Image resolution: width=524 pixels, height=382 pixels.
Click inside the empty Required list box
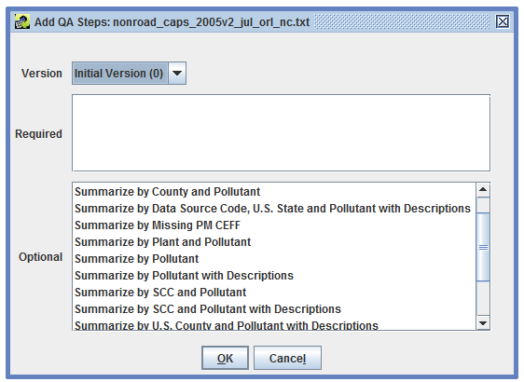click(281, 133)
